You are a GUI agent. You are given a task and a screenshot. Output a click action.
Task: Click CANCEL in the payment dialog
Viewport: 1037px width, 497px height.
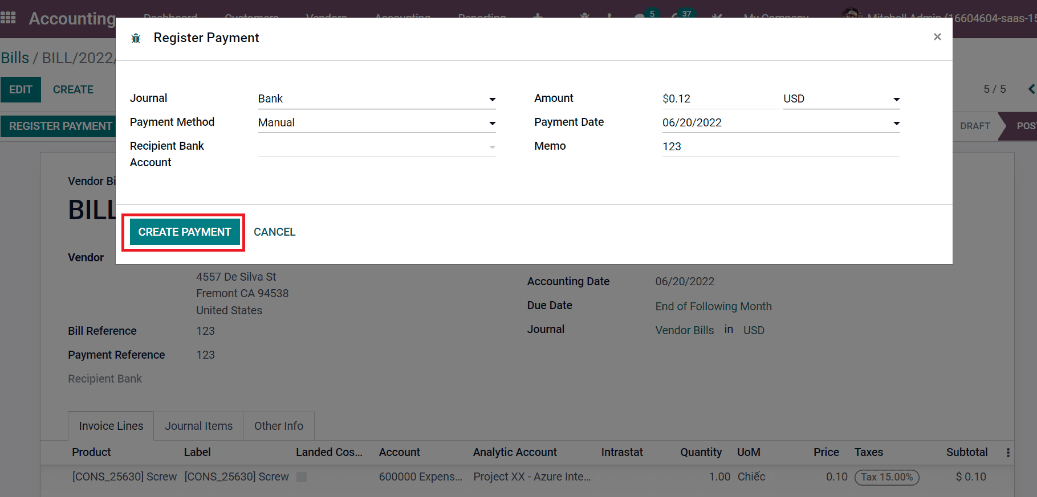(275, 232)
